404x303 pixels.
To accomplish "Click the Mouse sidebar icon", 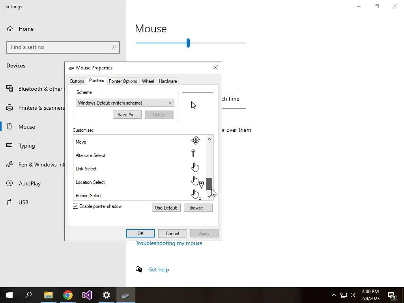I will 9,127.
